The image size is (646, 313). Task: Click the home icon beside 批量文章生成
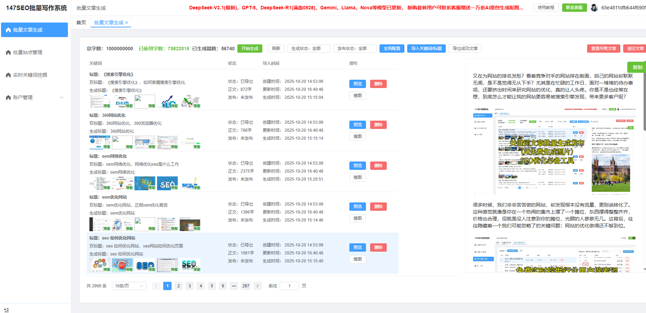point(8,30)
